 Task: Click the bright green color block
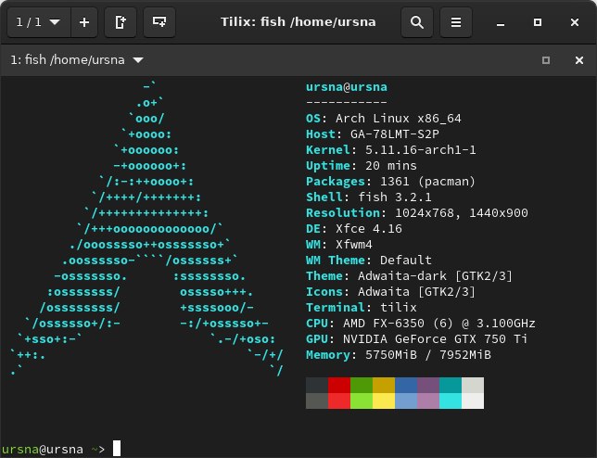point(362,401)
